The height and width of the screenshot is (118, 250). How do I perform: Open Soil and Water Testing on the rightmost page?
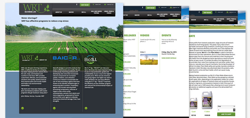tap(219, 20)
